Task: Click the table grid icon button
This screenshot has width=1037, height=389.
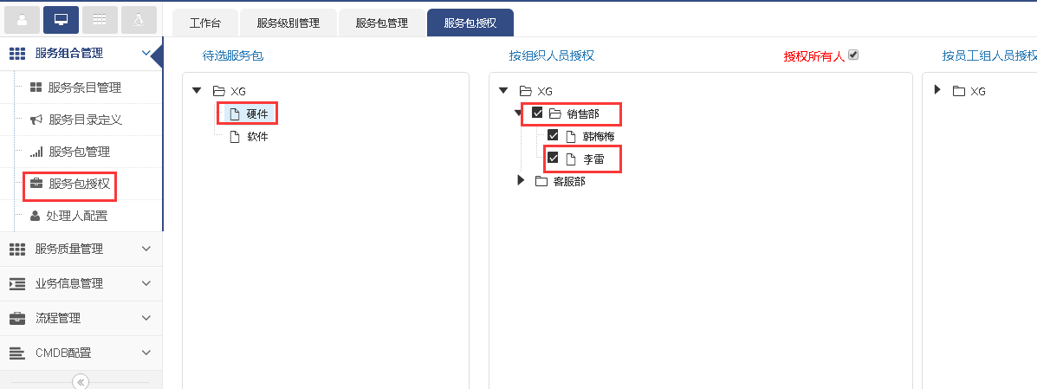Action: pos(100,19)
